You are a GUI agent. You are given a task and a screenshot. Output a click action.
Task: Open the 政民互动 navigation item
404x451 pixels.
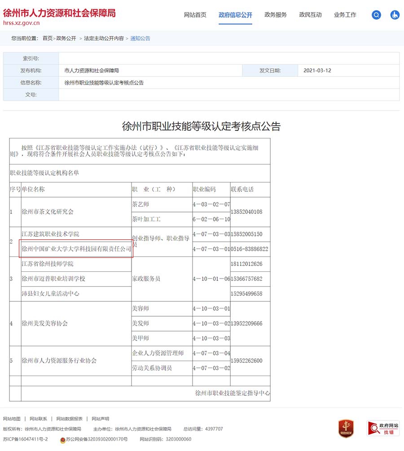(x=311, y=15)
